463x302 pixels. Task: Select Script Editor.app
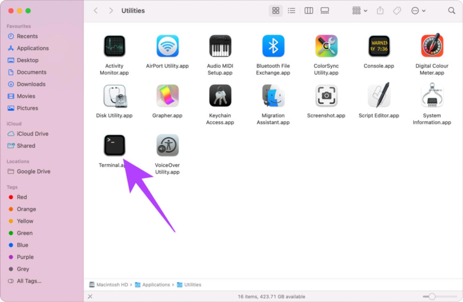379,95
